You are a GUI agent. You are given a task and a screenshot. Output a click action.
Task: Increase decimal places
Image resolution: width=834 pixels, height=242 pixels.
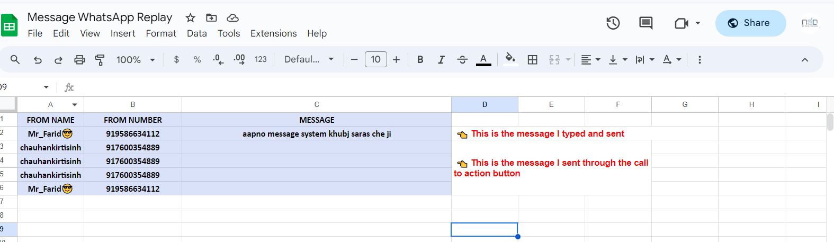click(239, 59)
